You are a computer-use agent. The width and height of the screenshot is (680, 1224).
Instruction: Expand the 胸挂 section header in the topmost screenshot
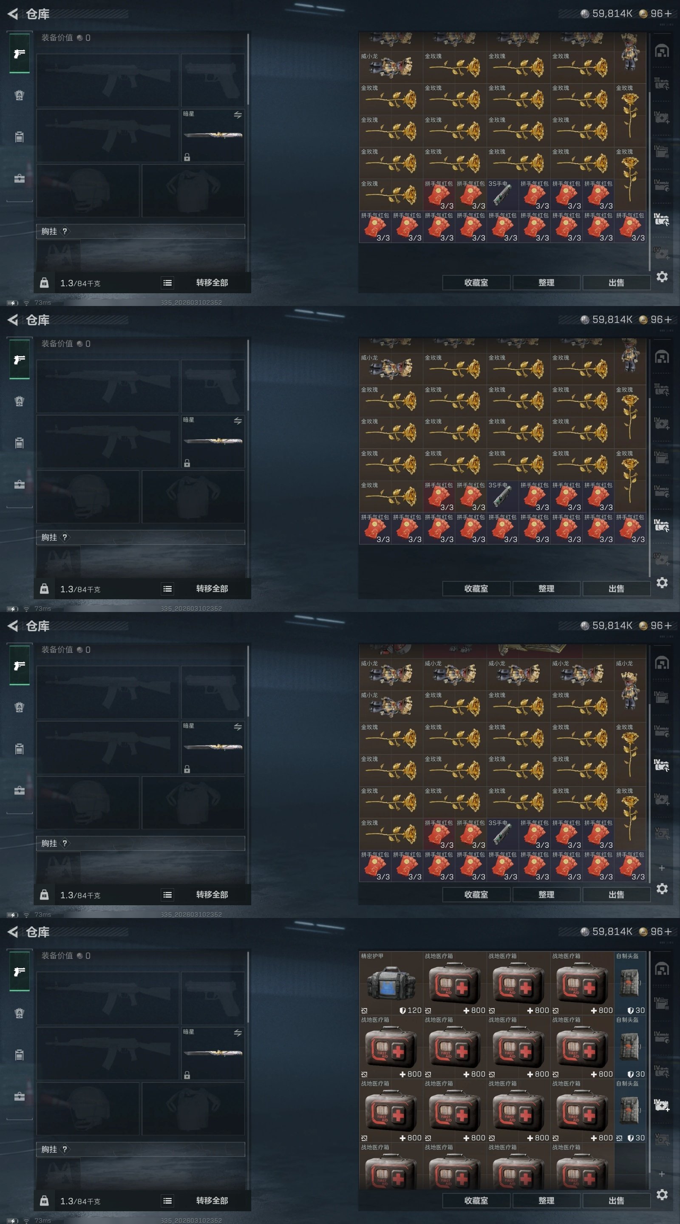coord(141,231)
